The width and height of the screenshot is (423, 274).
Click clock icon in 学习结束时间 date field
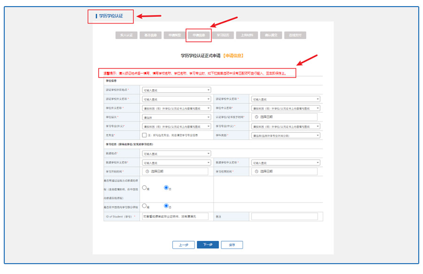[x=256, y=172]
